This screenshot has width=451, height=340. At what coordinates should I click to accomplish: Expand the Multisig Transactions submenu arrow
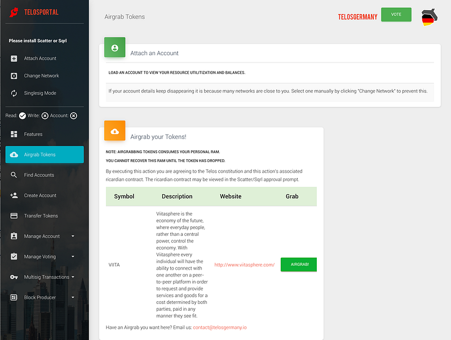73,277
